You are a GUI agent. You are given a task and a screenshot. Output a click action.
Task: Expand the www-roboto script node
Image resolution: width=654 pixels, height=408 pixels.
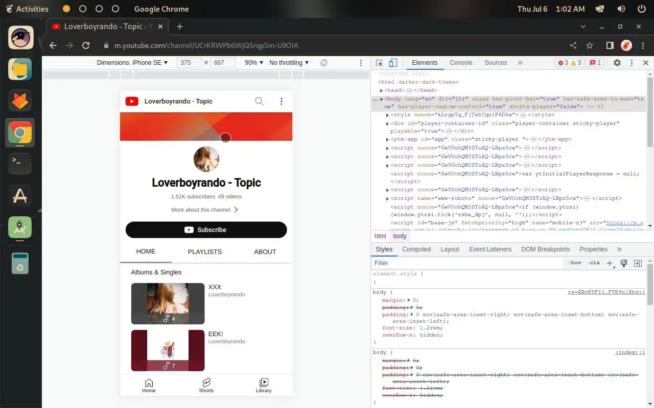387,198
